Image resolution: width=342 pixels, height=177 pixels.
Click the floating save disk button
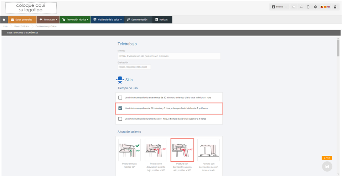[327, 166]
